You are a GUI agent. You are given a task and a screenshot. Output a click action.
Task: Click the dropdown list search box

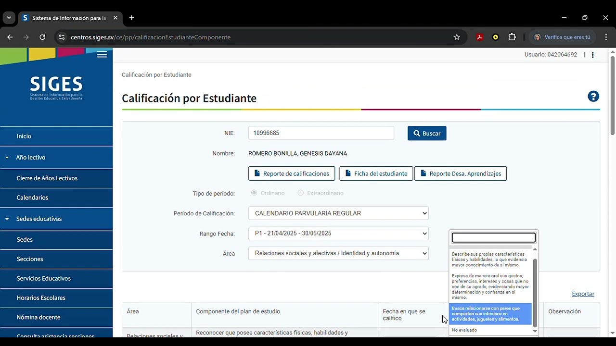pos(493,237)
